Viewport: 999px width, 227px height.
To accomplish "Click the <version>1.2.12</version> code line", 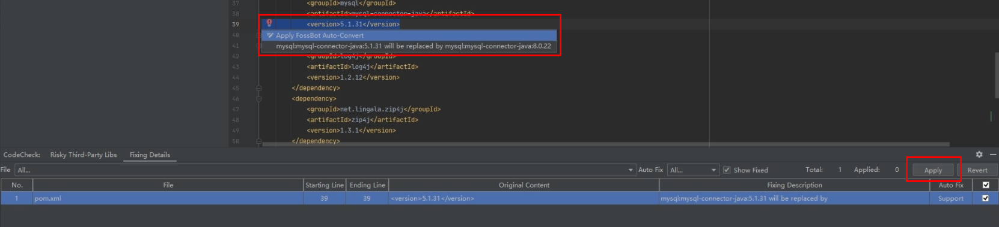I will [x=353, y=77].
